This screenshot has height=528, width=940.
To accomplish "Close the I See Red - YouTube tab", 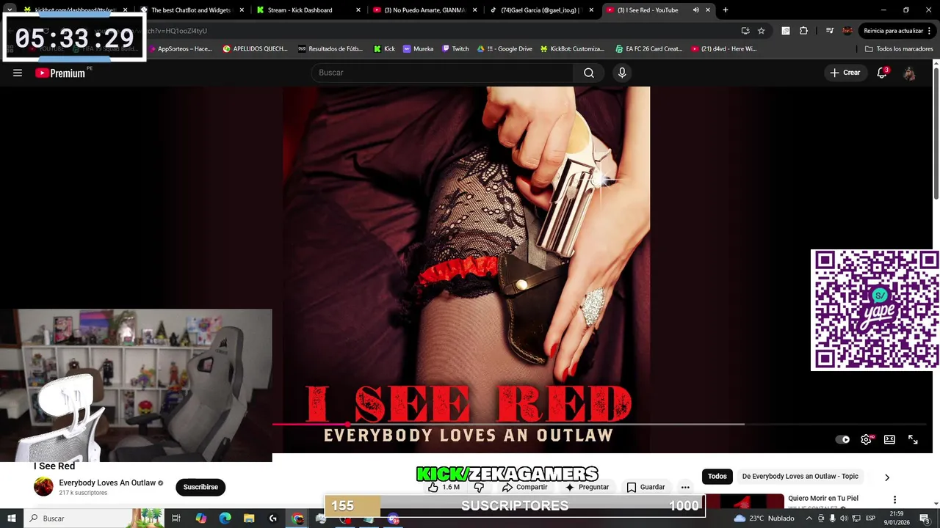I will (709, 10).
